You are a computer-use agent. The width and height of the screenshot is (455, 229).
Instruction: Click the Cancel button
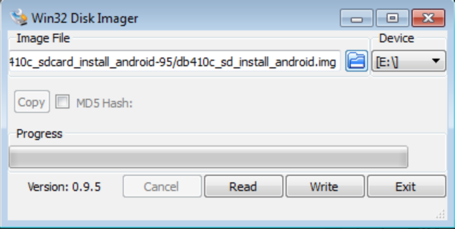coord(162,186)
